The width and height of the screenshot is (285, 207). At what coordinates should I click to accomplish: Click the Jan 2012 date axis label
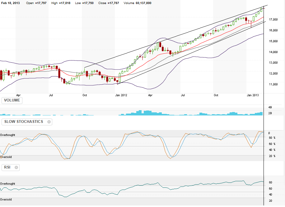[x=121, y=95]
